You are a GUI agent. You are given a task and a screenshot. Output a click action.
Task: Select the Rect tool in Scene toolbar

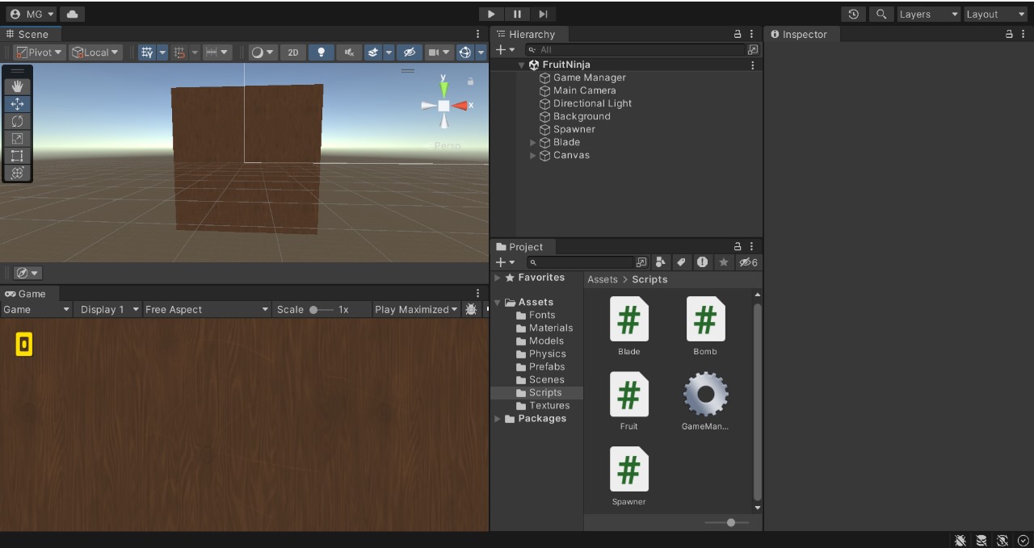[x=17, y=156]
